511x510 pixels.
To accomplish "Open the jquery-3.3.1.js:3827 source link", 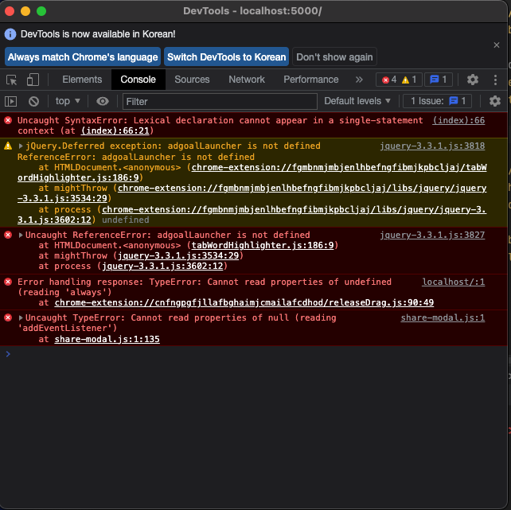I will (432, 235).
